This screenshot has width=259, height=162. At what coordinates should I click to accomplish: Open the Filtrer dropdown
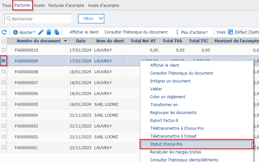91,19
